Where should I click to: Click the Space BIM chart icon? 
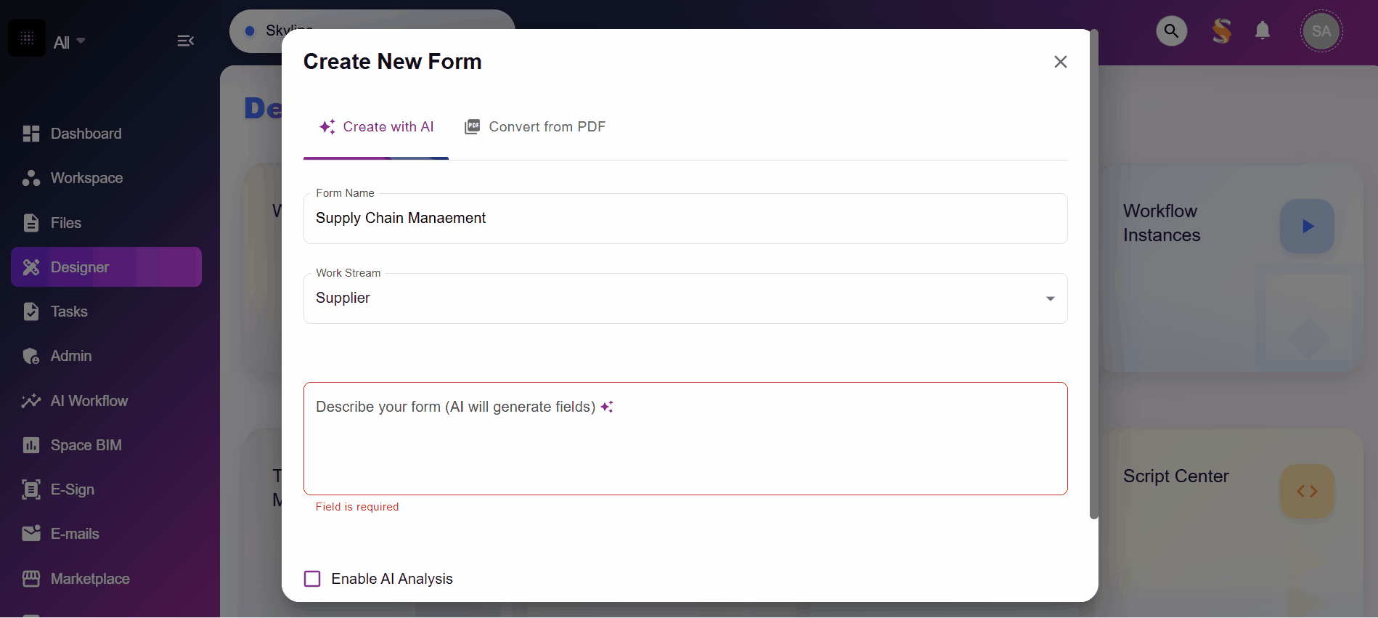pyautogui.click(x=31, y=445)
